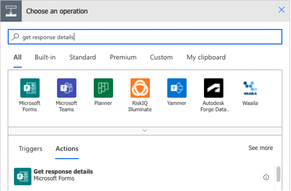
Task: Choose the Autodesk Forge Data connector icon
Action: [213, 88]
